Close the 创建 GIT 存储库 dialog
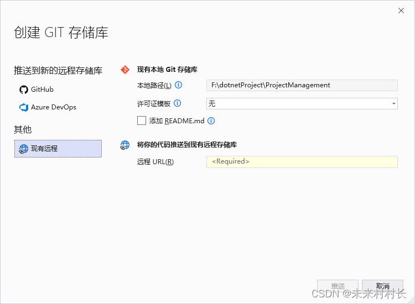The height and width of the screenshot is (304, 415). (x=401, y=11)
